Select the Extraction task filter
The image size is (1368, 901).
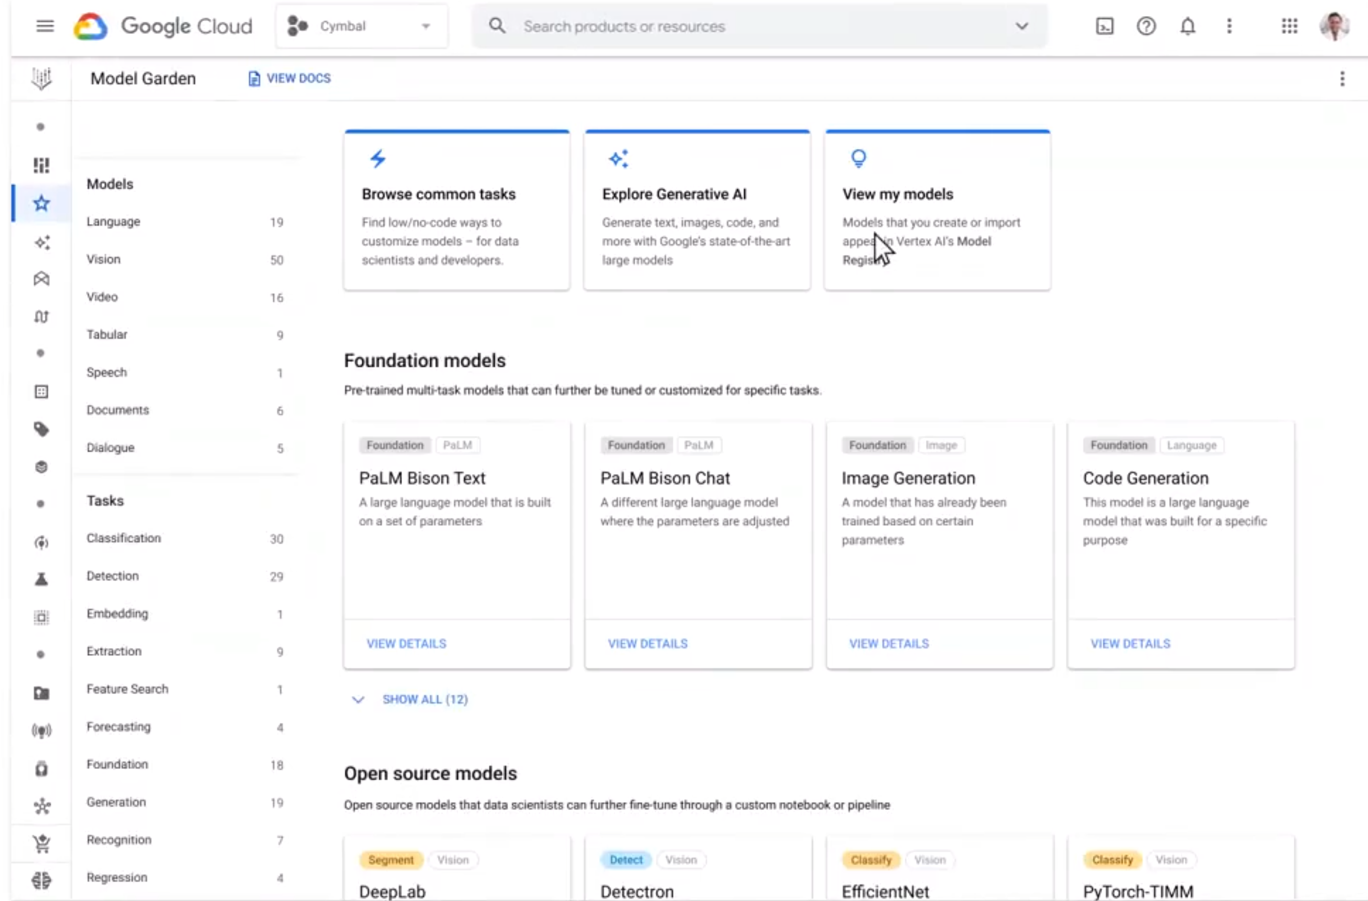coord(185,651)
